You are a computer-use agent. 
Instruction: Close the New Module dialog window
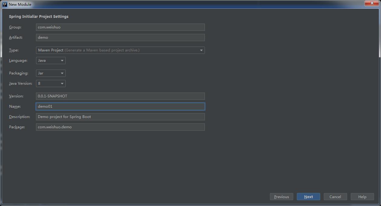point(371,3)
